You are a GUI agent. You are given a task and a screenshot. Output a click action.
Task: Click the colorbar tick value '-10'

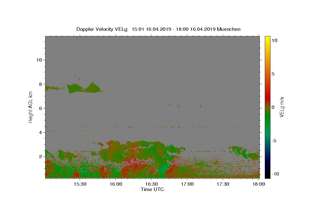(275, 174)
